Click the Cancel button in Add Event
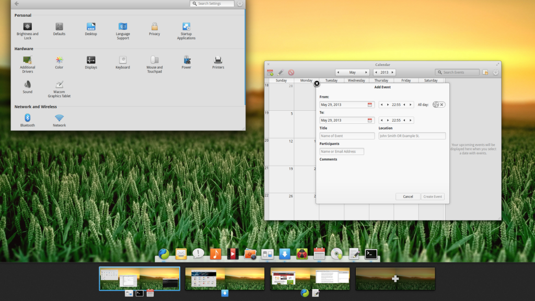Screen dimensions: 535x301 [x=408, y=196]
